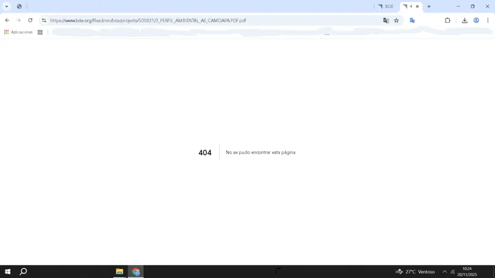495x278 pixels.
Task: Expand hidden icons in the system tray
Action: click(x=445, y=271)
